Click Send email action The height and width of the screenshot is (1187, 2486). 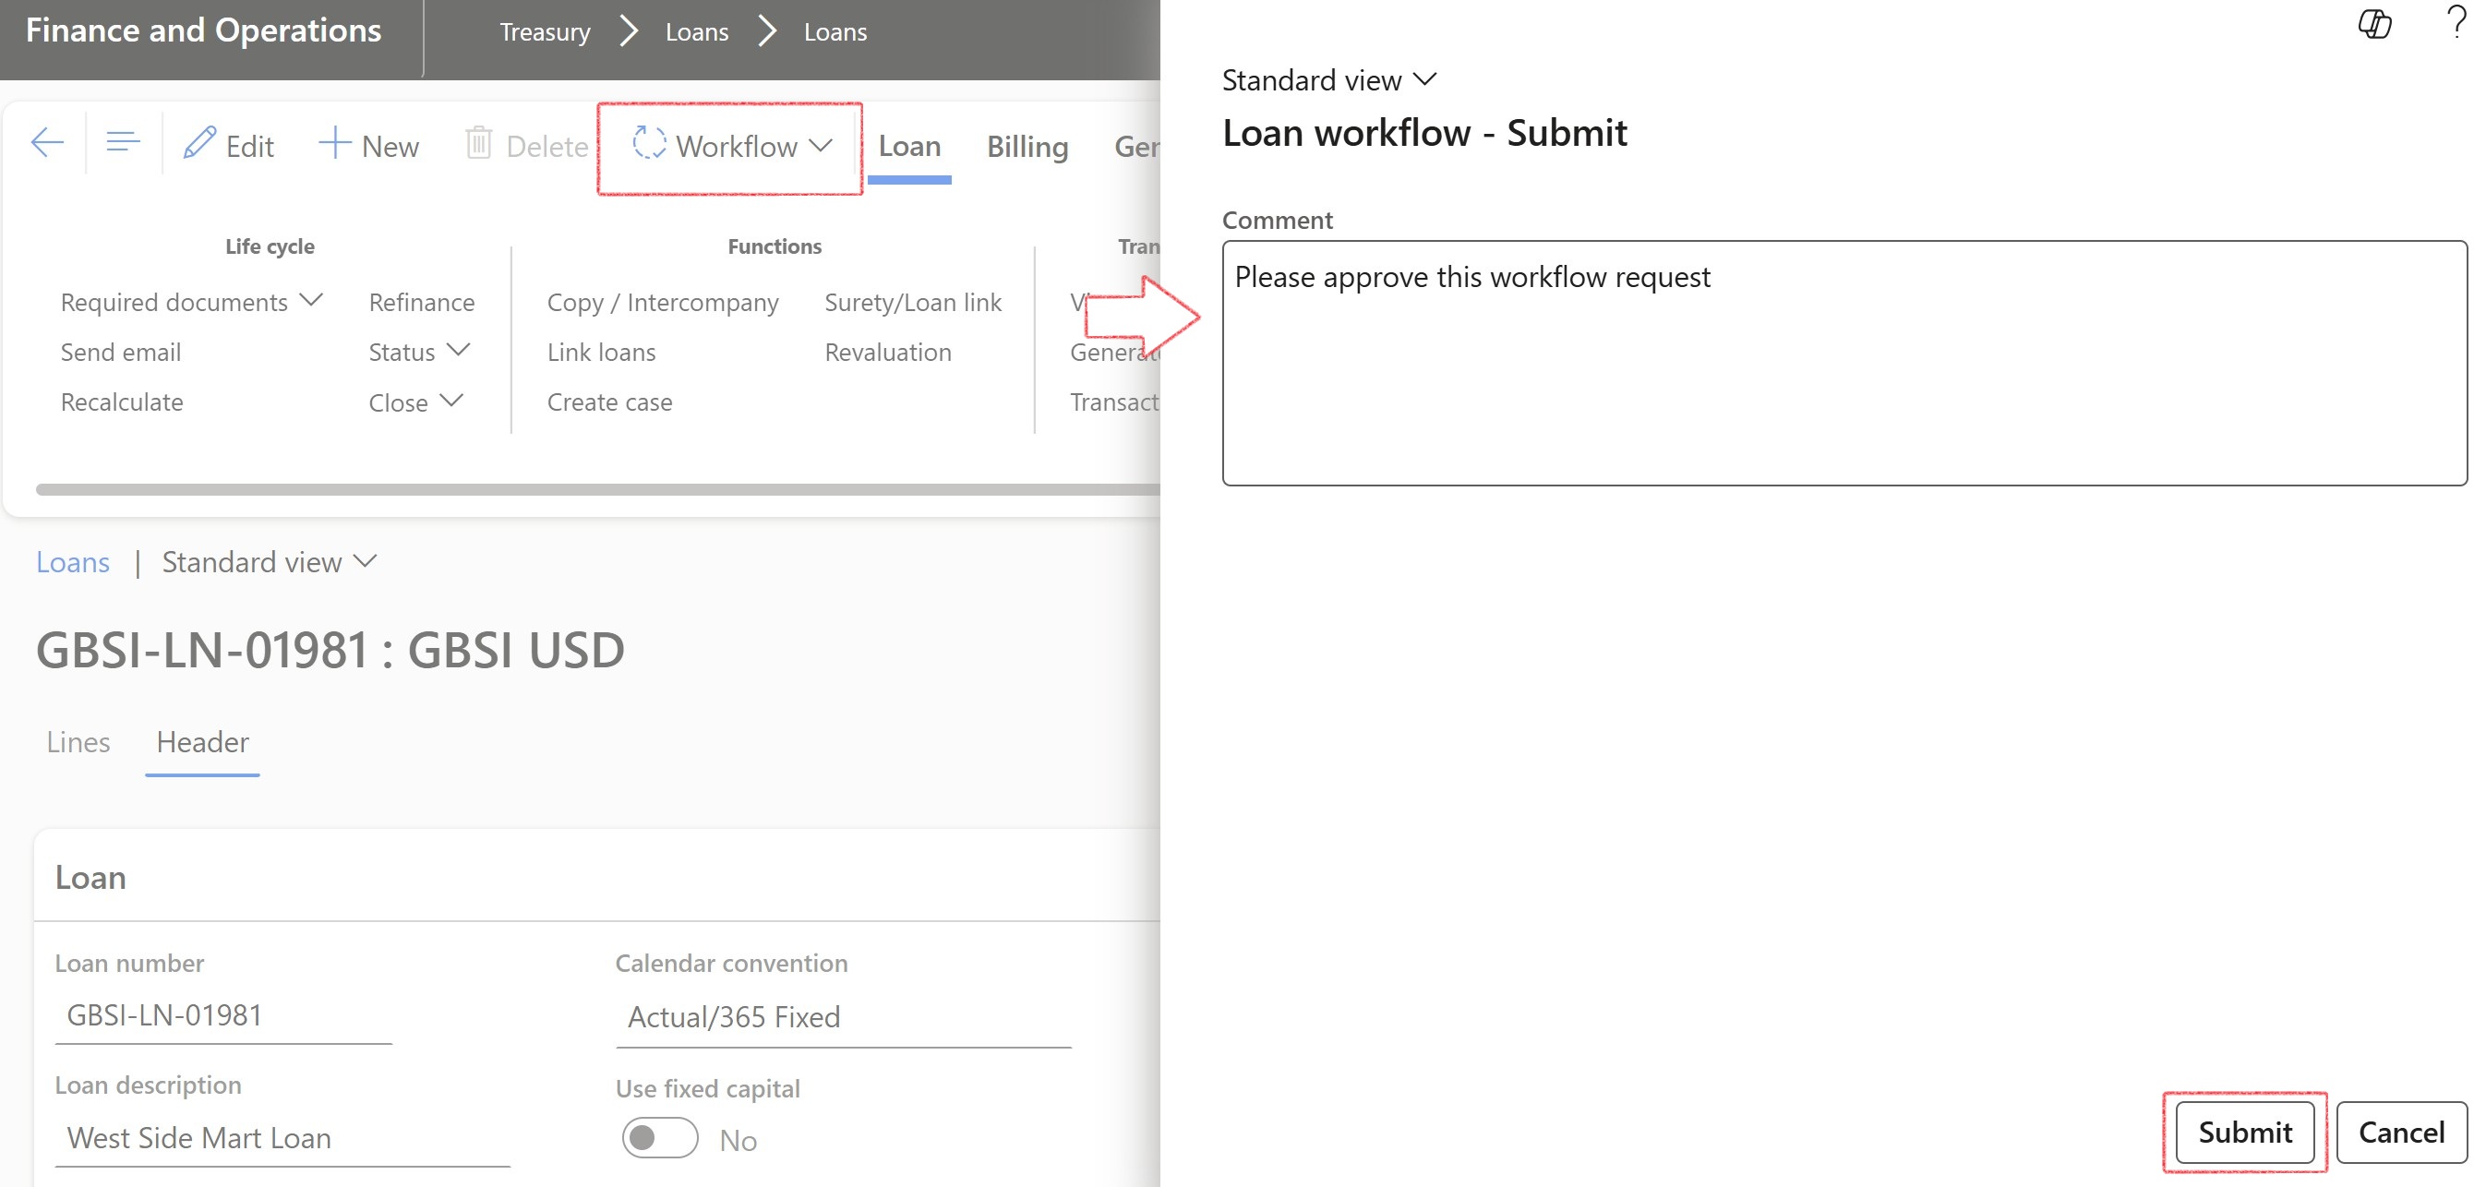click(121, 353)
